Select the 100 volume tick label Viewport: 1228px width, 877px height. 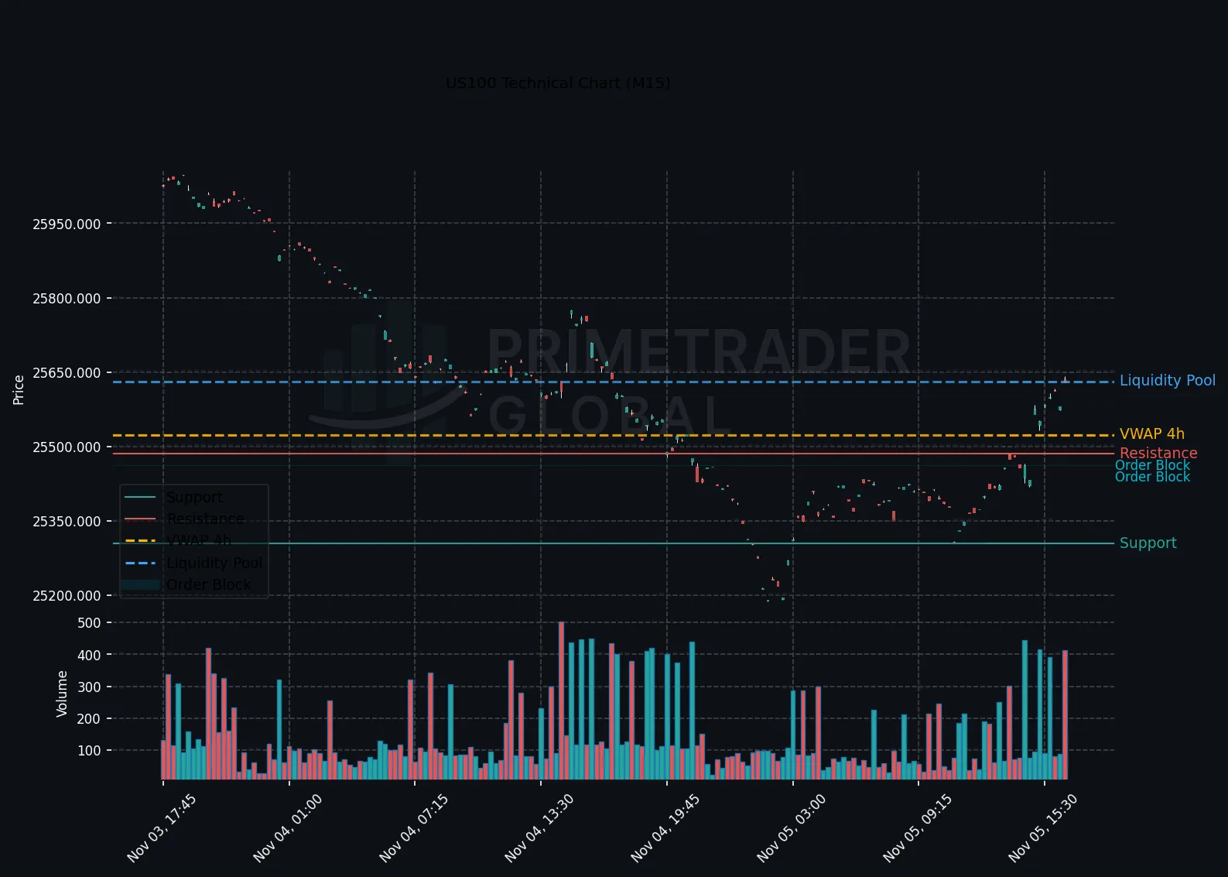89,751
